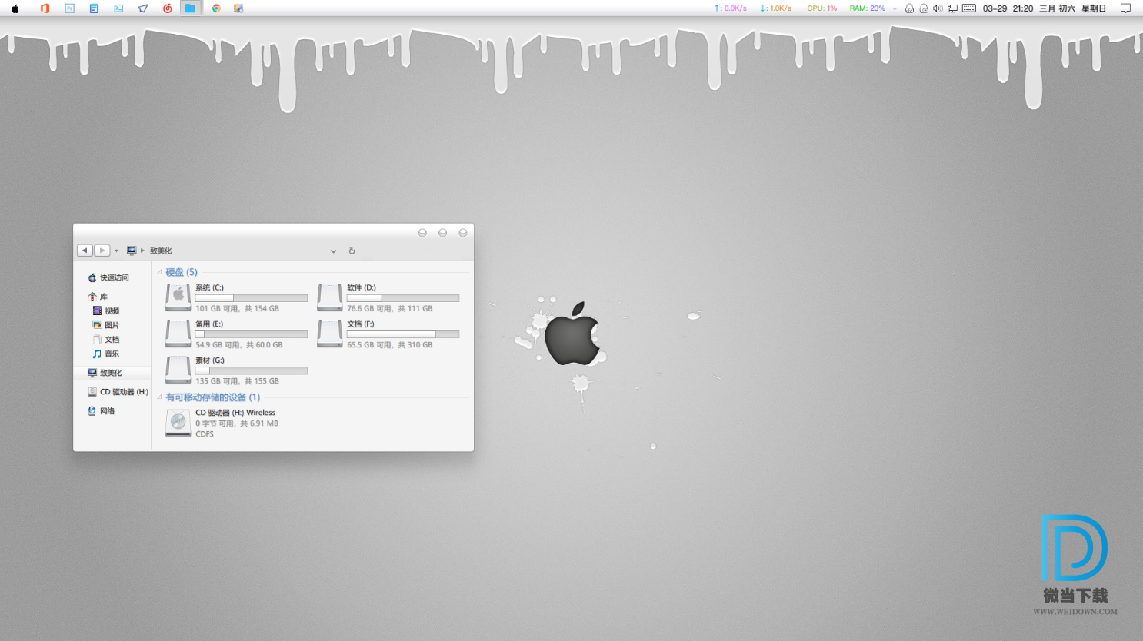Open NetEase Cloud Music red icon
This screenshot has width=1143, height=641.
(168, 8)
